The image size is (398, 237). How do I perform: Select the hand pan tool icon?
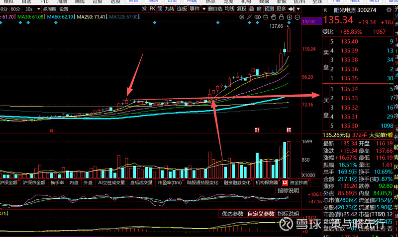[273, 17]
